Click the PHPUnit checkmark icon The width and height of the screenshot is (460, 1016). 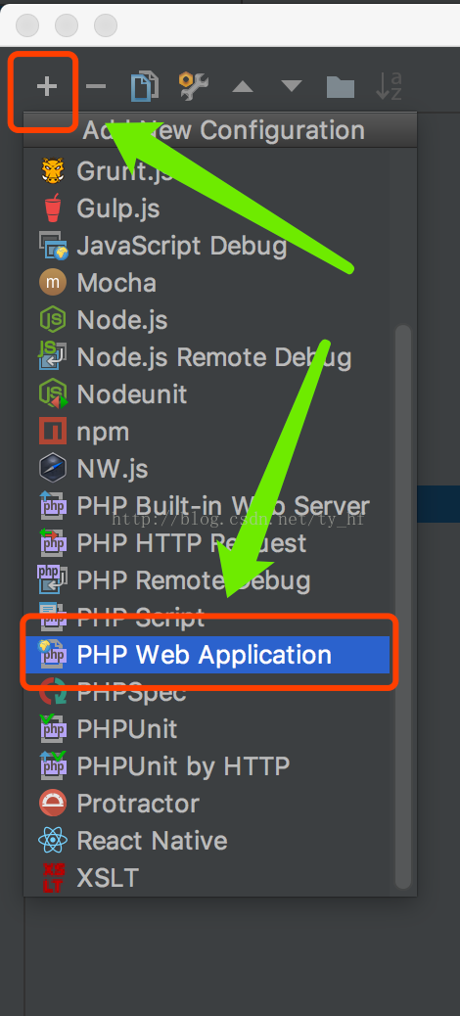[x=53, y=729]
